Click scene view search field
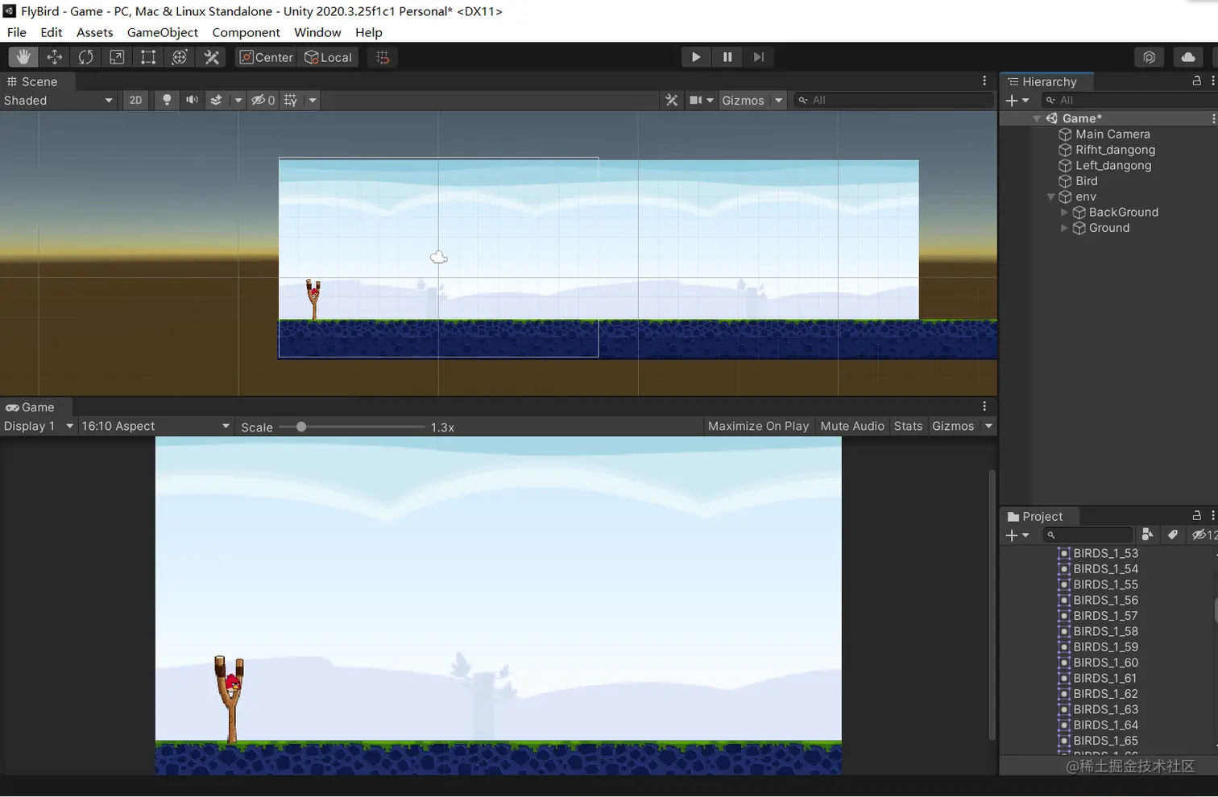Screen dimensions: 1218x797 pos(893,101)
